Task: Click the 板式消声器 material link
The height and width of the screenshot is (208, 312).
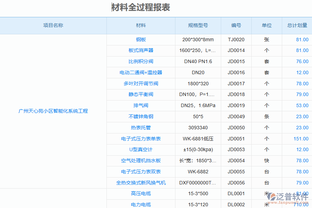Action: (x=140, y=50)
